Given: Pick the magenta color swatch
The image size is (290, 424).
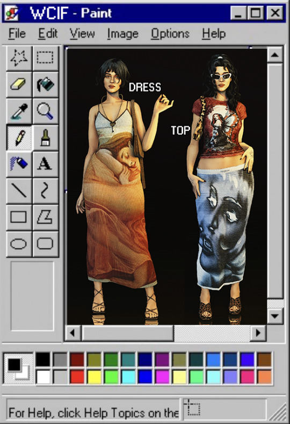Looking at the screenshot, I should tap(162, 377).
